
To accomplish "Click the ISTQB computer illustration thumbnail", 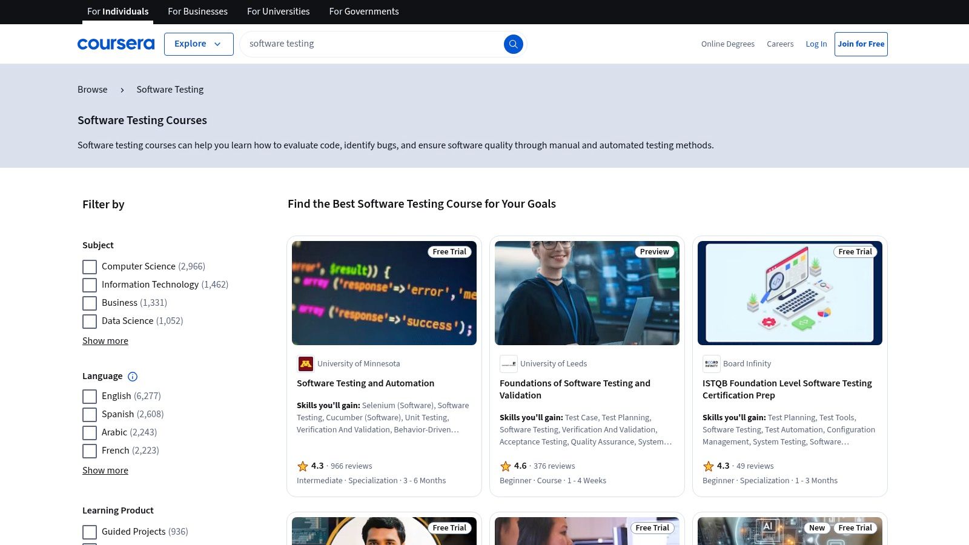I will click(x=790, y=293).
